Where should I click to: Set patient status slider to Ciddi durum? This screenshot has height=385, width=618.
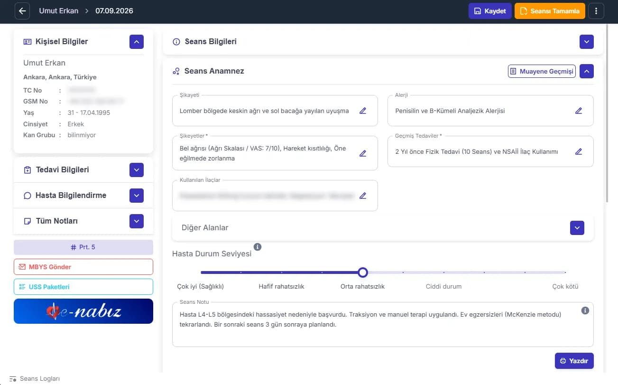[x=444, y=272]
